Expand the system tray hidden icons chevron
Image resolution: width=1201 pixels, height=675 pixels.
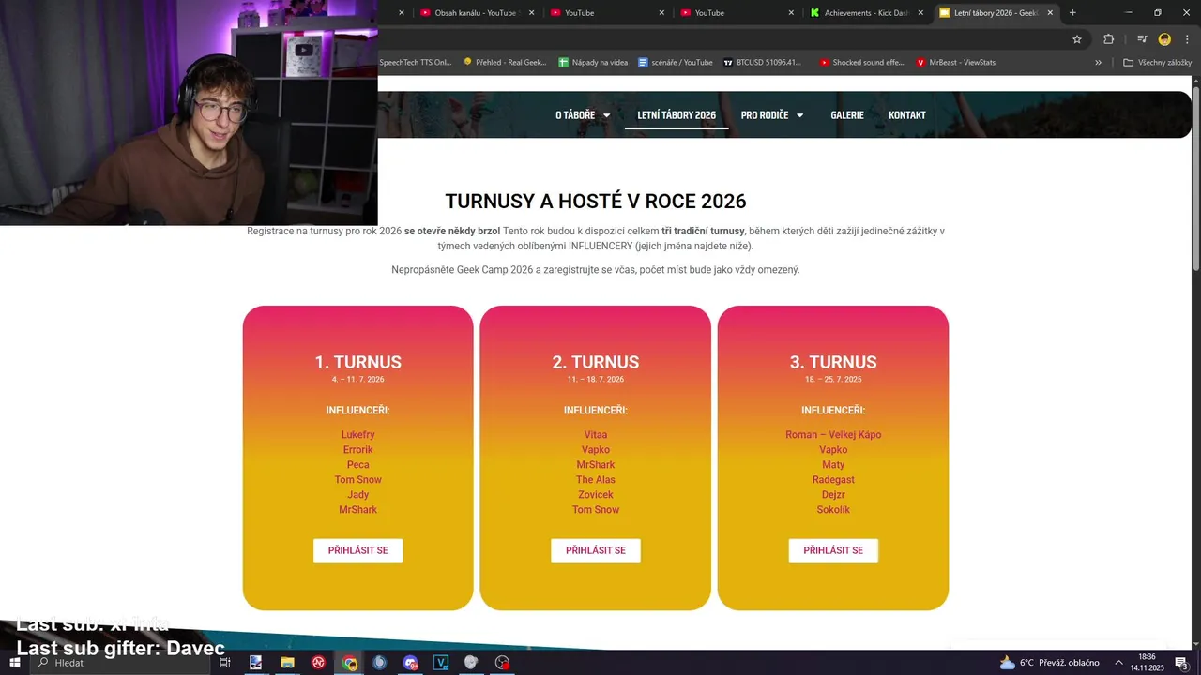1118,663
